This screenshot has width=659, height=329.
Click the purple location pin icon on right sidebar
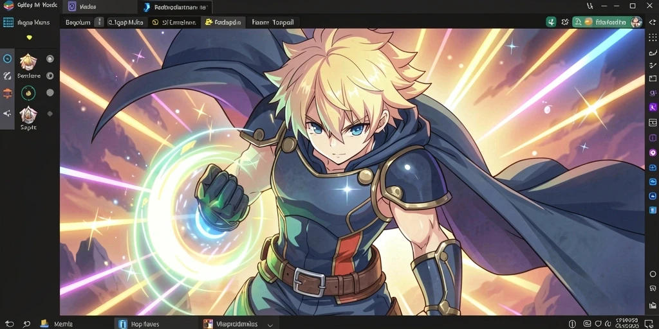653,153
